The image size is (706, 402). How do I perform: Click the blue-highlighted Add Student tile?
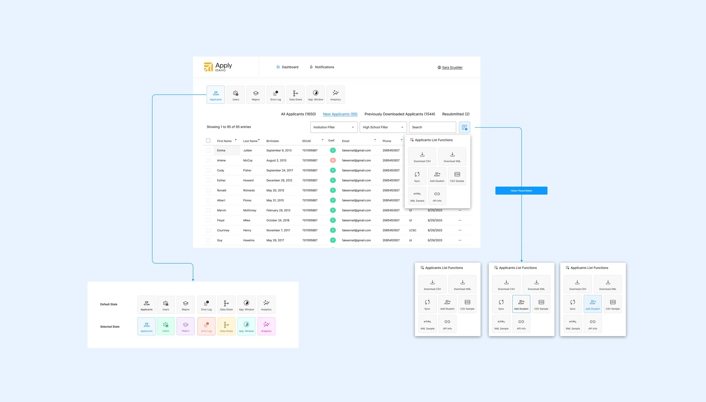[x=592, y=304]
